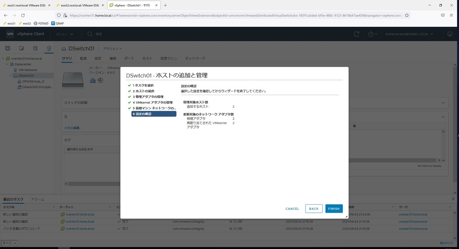Select the Networking inventory view icon

49,49
